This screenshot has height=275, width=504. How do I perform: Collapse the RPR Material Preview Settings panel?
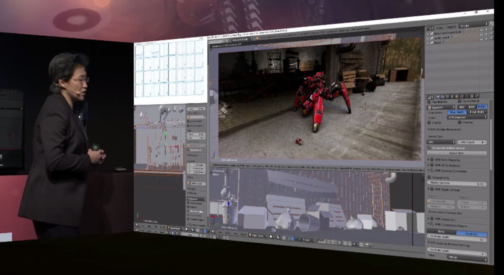tap(428, 242)
